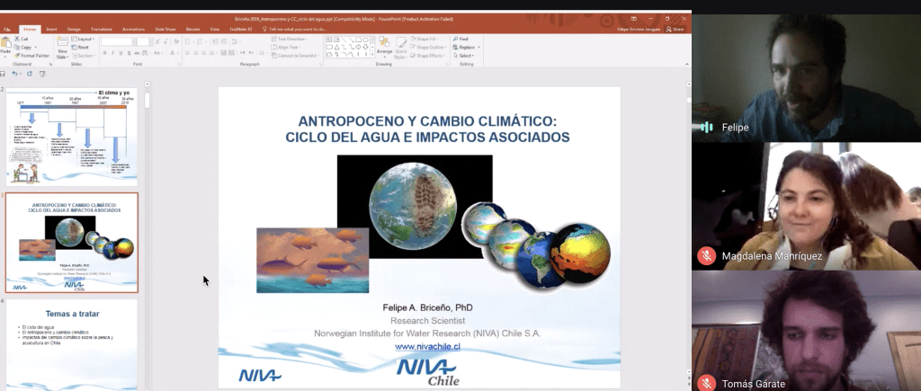Click the Cut scissors icon
This screenshot has height=391, width=921.
coord(16,39)
